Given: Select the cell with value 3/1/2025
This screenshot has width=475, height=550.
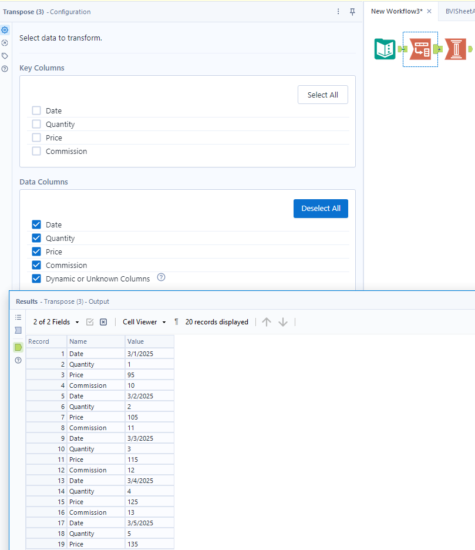Looking at the screenshot, I should (150, 354).
